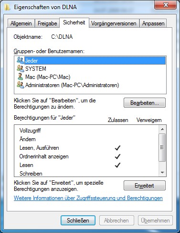Switch to the Allgemein tab
The height and width of the screenshot is (233, 180).
pos(21,23)
